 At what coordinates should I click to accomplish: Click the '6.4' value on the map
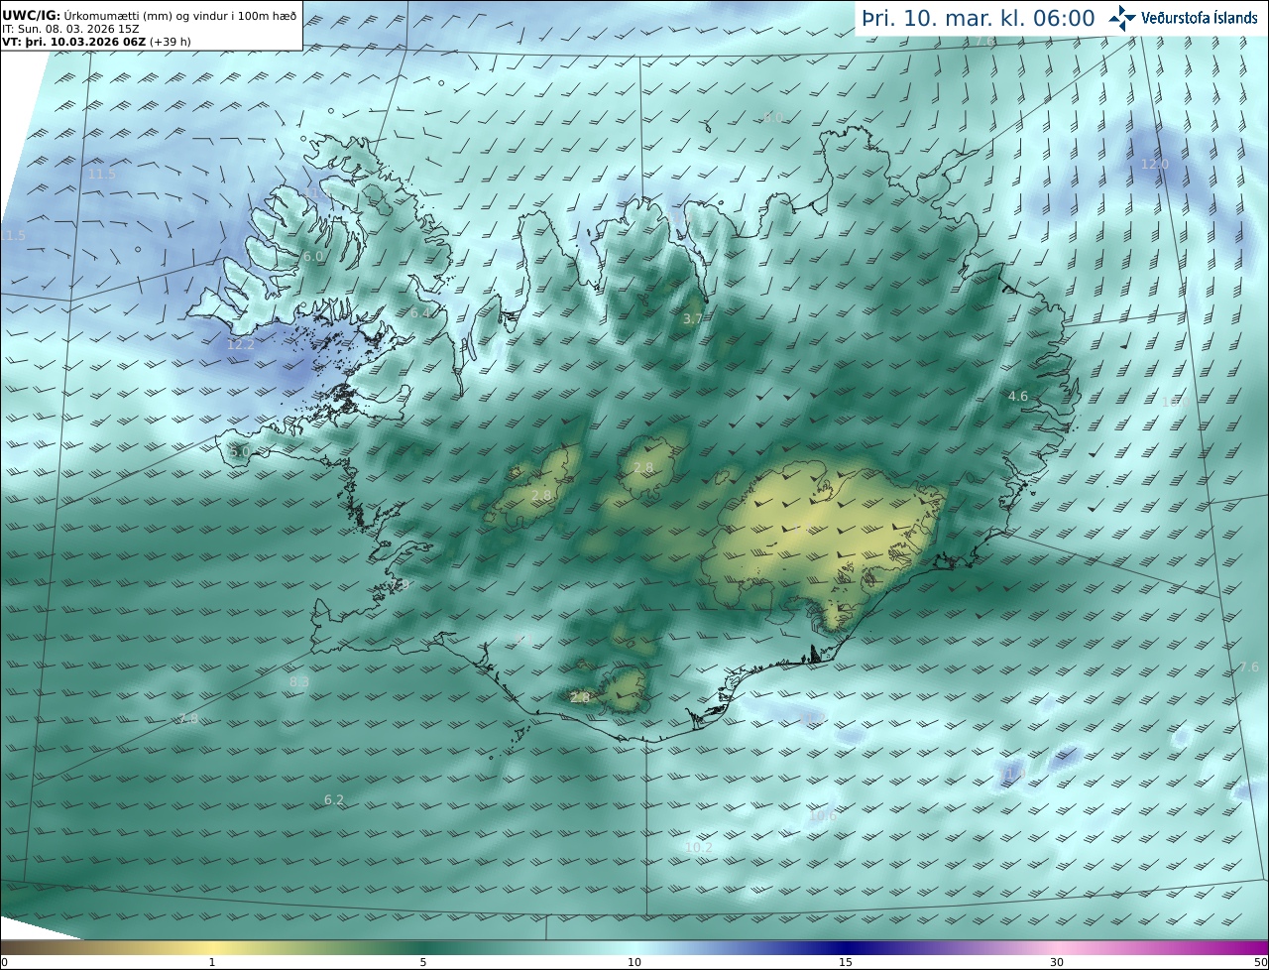[421, 312]
